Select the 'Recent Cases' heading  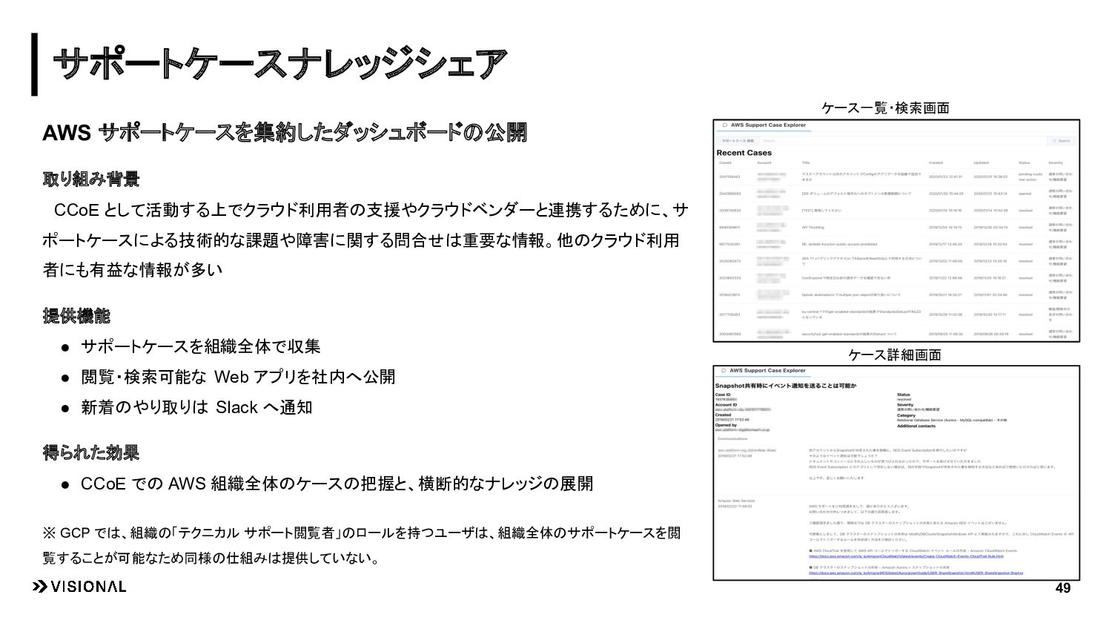pos(744,153)
